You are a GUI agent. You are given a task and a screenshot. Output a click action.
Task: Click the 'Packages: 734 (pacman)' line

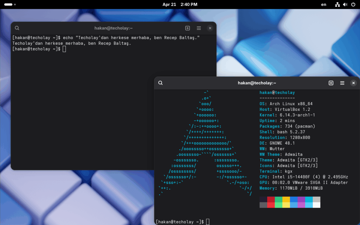click(287, 126)
